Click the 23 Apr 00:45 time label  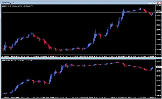click(45, 56)
